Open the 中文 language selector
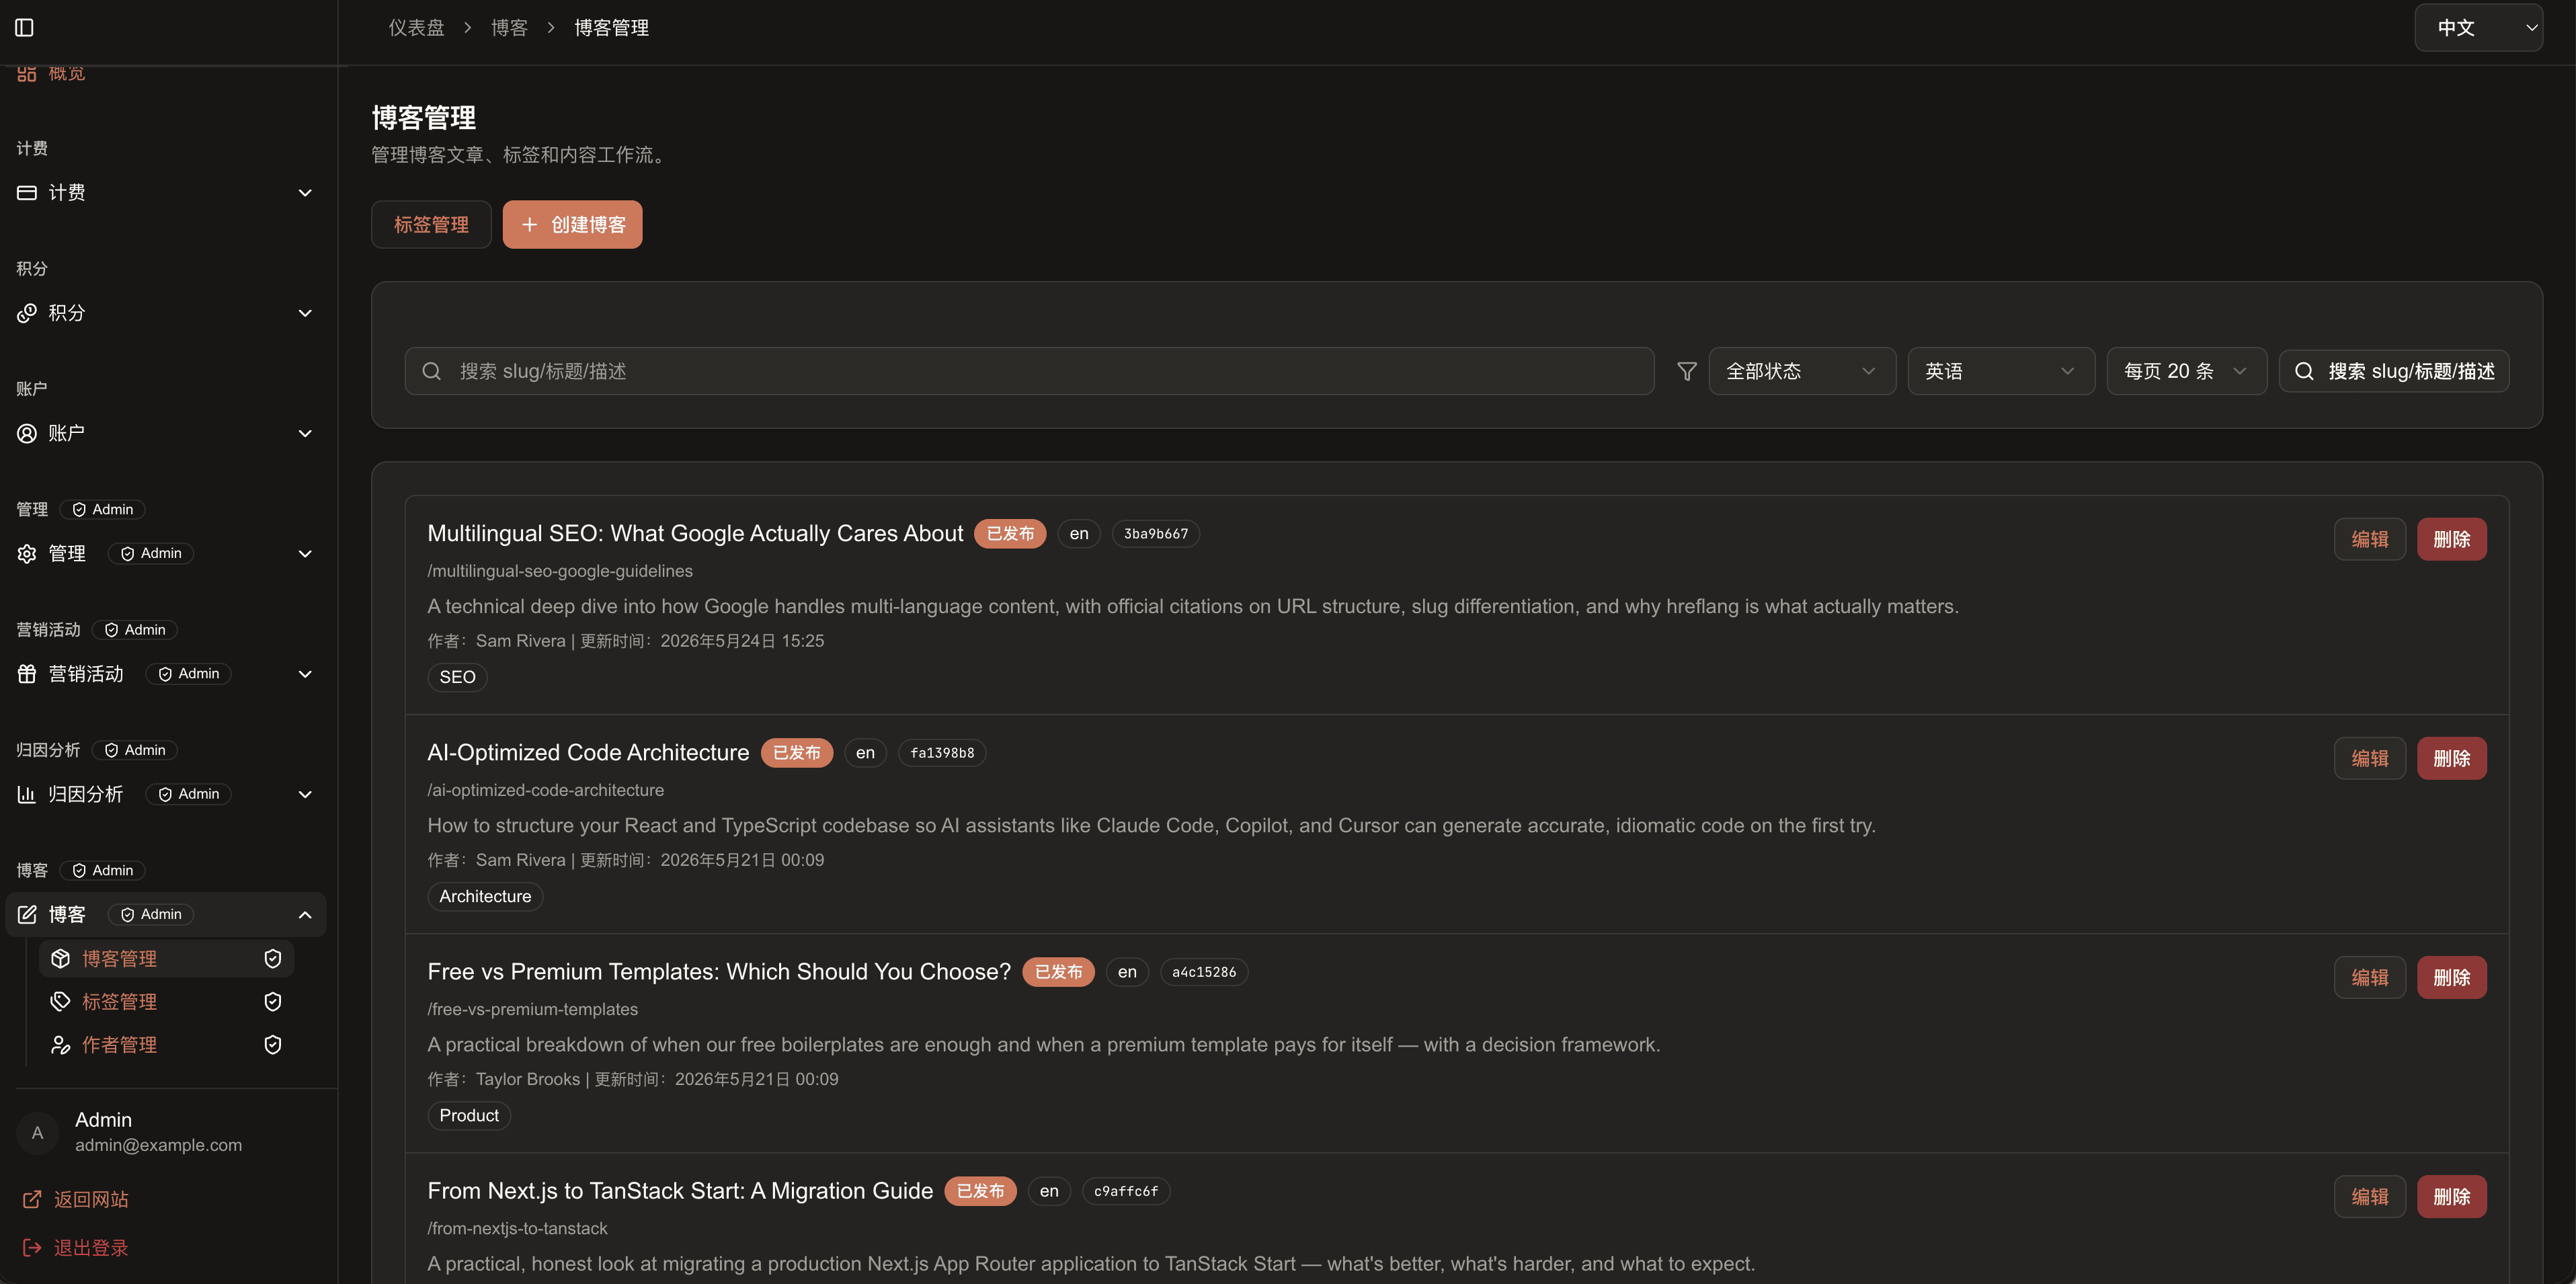The width and height of the screenshot is (2576, 1284). click(x=2478, y=28)
